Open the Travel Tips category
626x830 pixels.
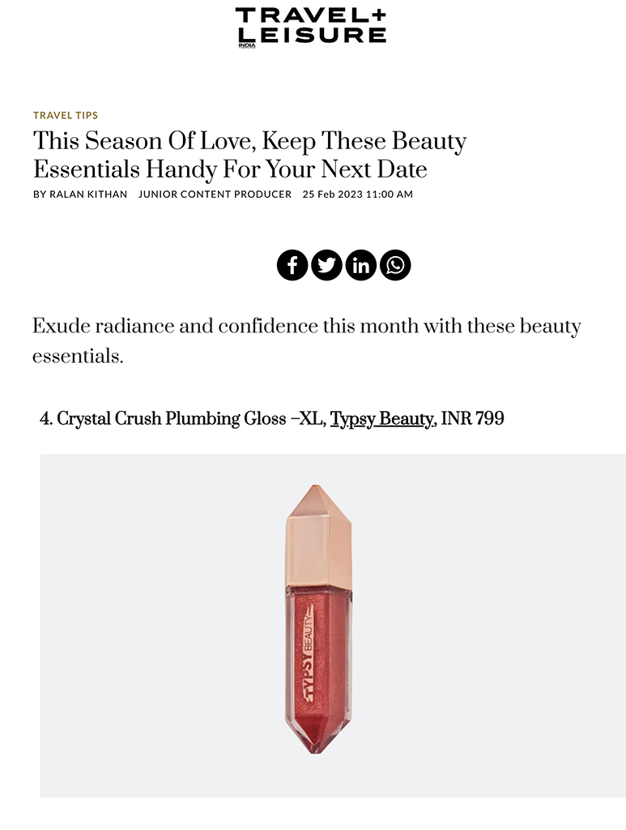coord(66,115)
